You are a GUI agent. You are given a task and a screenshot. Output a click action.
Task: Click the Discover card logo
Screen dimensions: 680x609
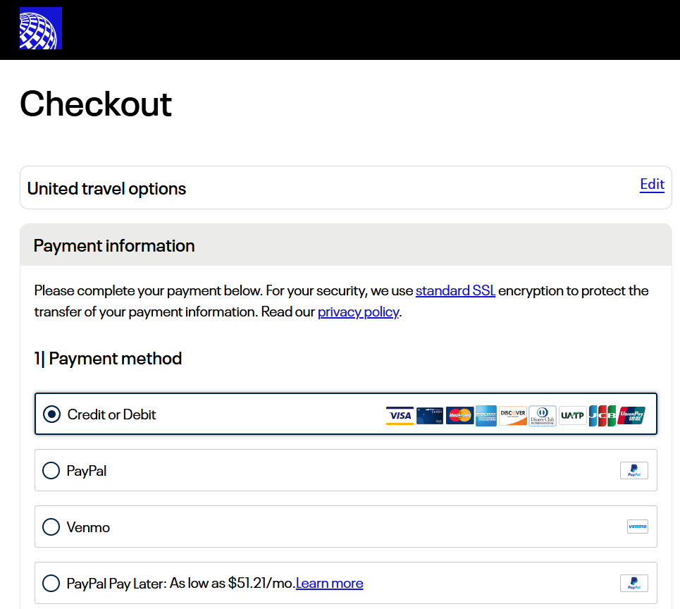(513, 416)
